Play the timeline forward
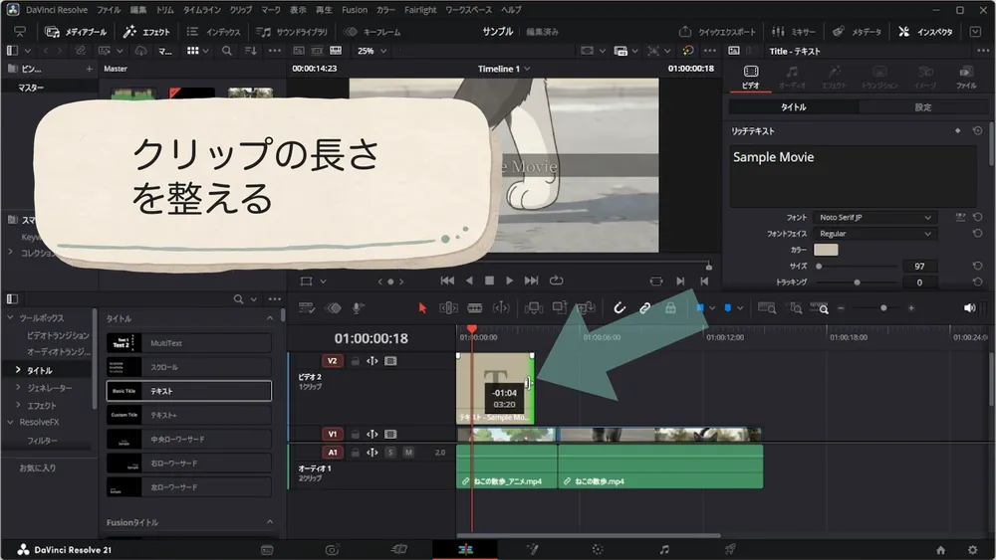 [509, 280]
